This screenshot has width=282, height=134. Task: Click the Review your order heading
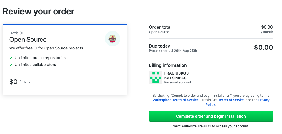[x=38, y=11]
